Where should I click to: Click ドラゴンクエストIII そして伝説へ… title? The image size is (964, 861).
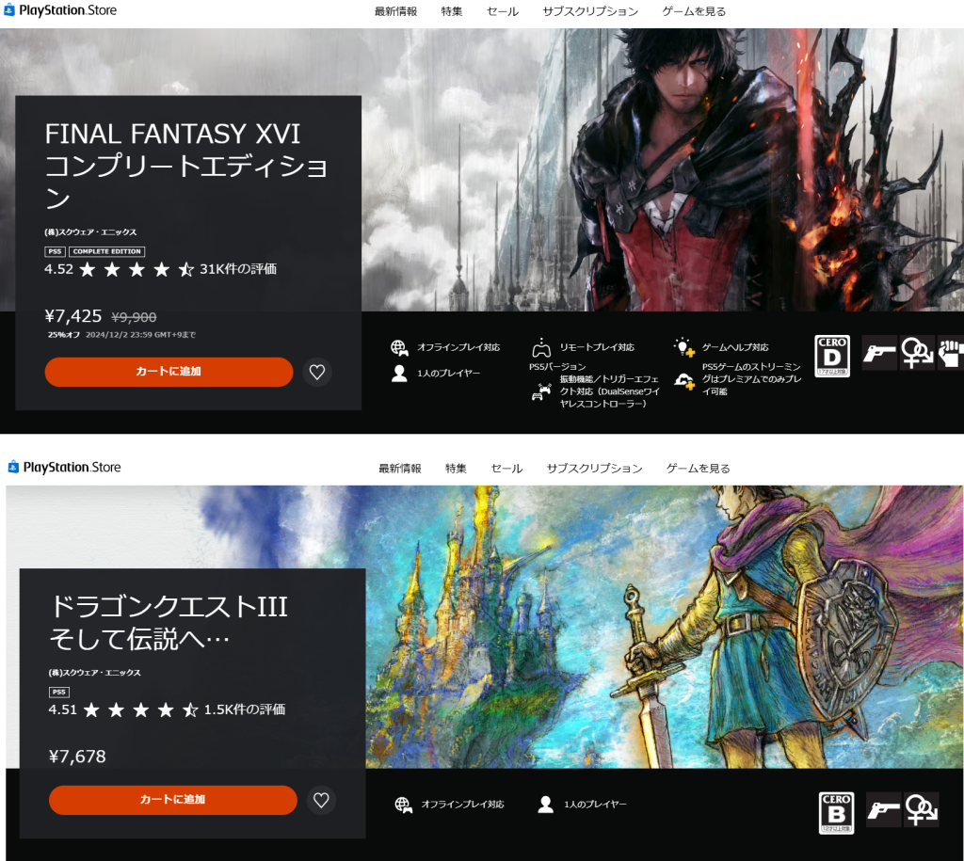point(169,623)
